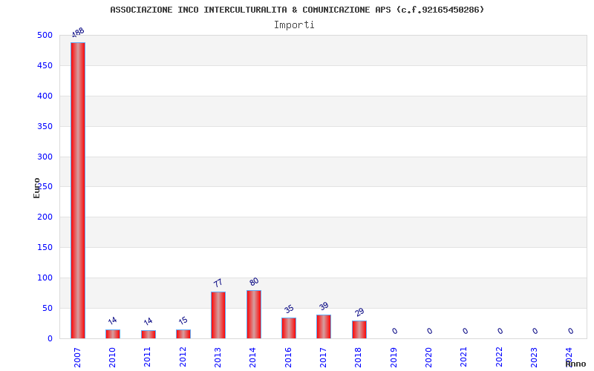Click the 350 y-axis tick label
The image size is (594, 371).
point(45,126)
